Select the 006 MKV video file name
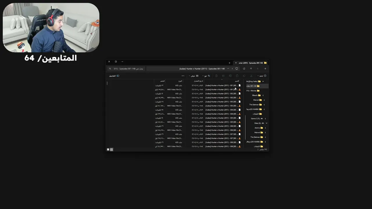 [x=221, y=130]
